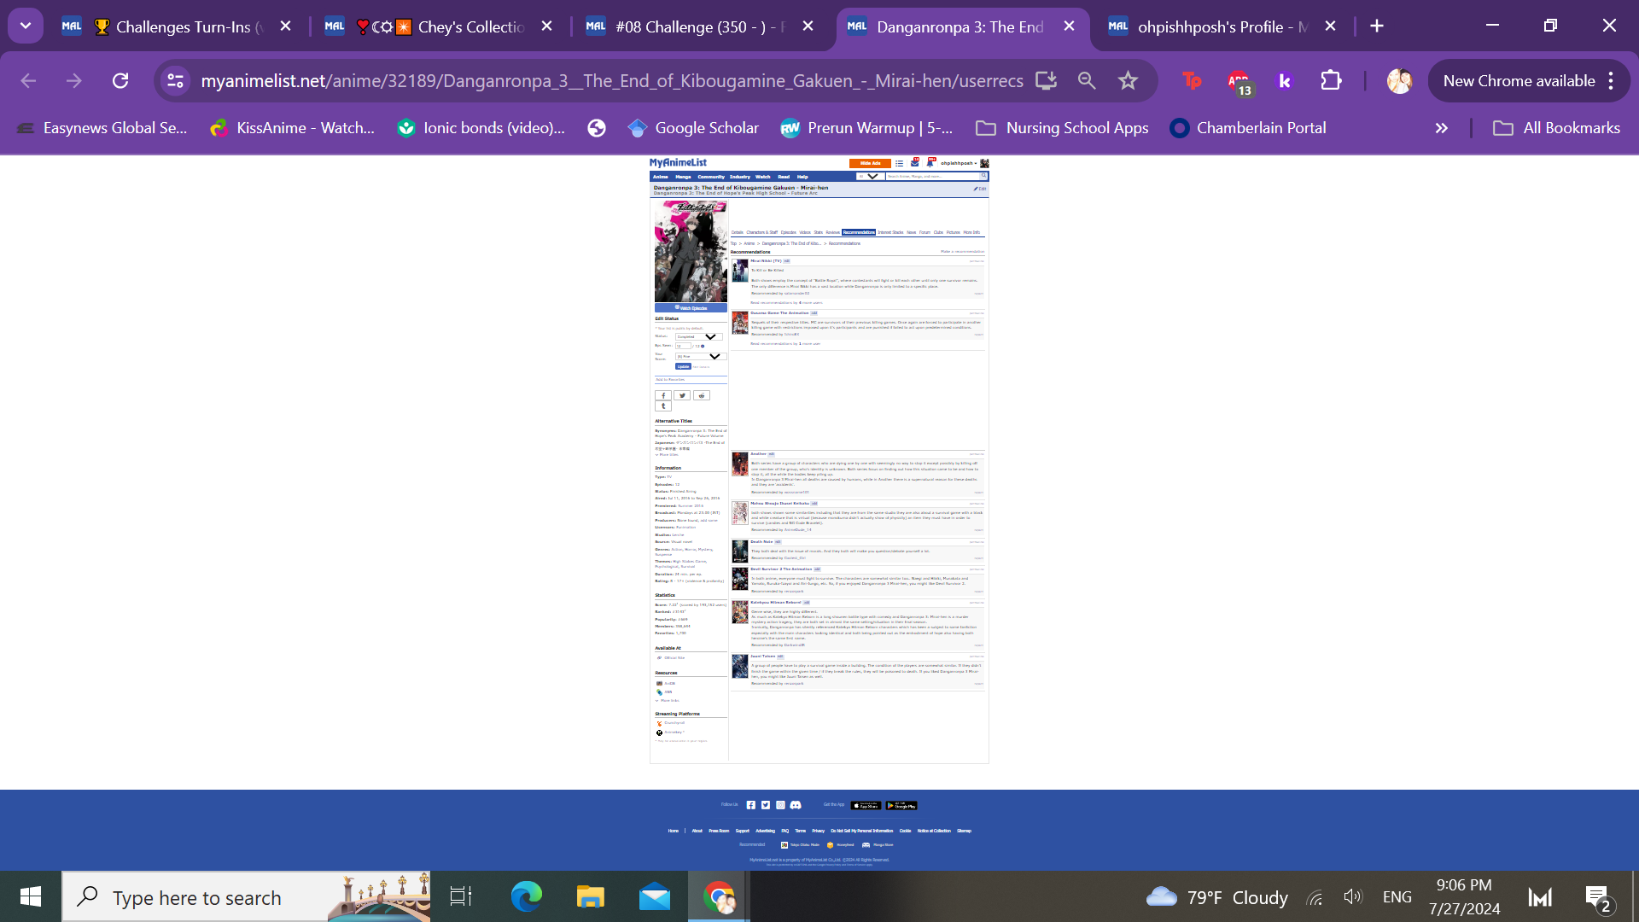
Task: Open Nursing School Apps bookmark folder
Action: click(x=1062, y=128)
